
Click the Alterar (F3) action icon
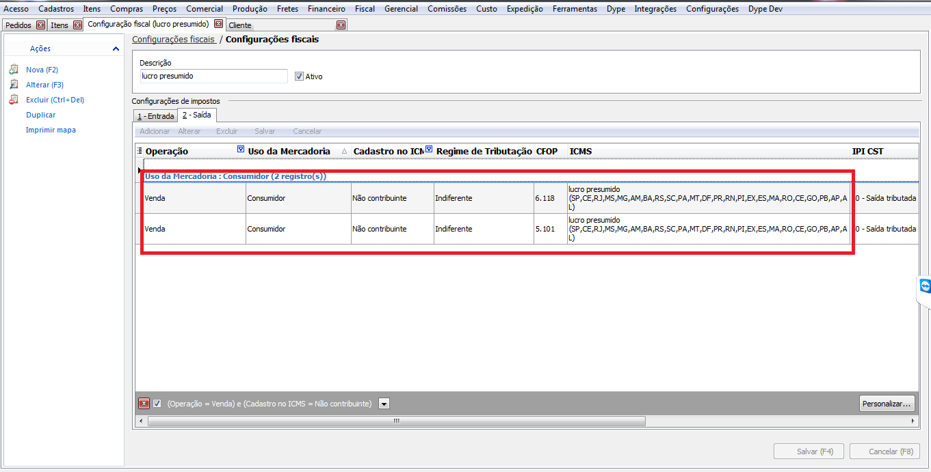click(x=13, y=85)
